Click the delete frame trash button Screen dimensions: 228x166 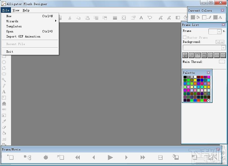pyautogui.click(x=204, y=55)
